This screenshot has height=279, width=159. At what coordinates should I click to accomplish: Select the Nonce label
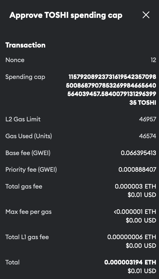(15, 60)
